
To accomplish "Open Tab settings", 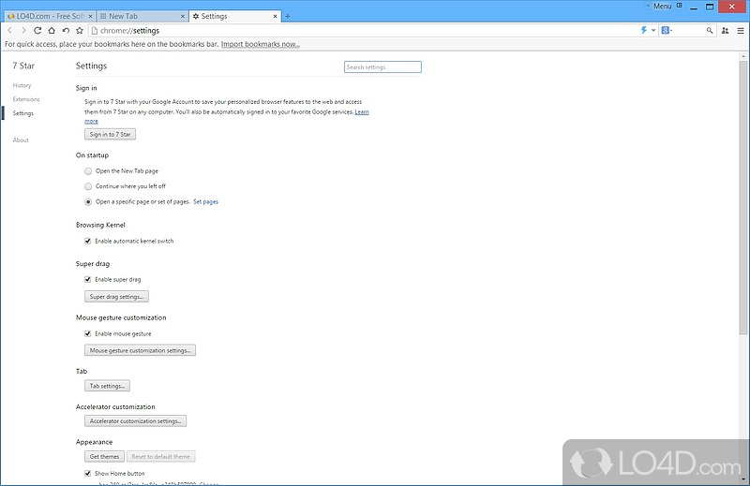I will pyautogui.click(x=107, y=386).
